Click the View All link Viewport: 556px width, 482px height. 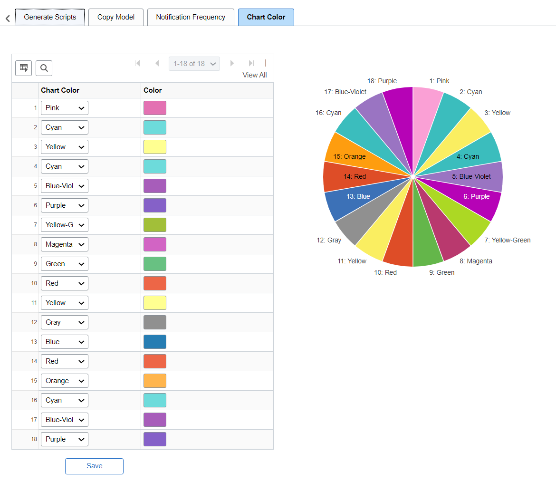(x=255, y=75)
